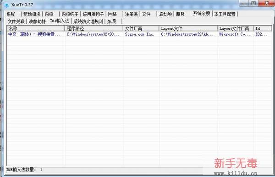This screenshot has width=275, height=177.
Task: Close the XueTr window
Action: pos(267,3)
